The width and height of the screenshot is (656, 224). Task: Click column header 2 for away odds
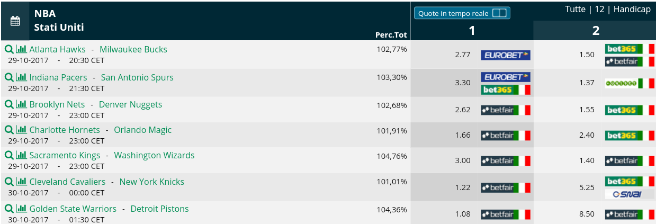tap(595, 31)
